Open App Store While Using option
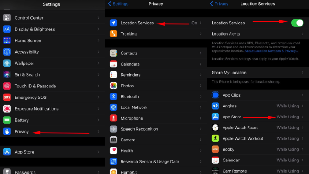309x174 pixels. tap(288, 117)
